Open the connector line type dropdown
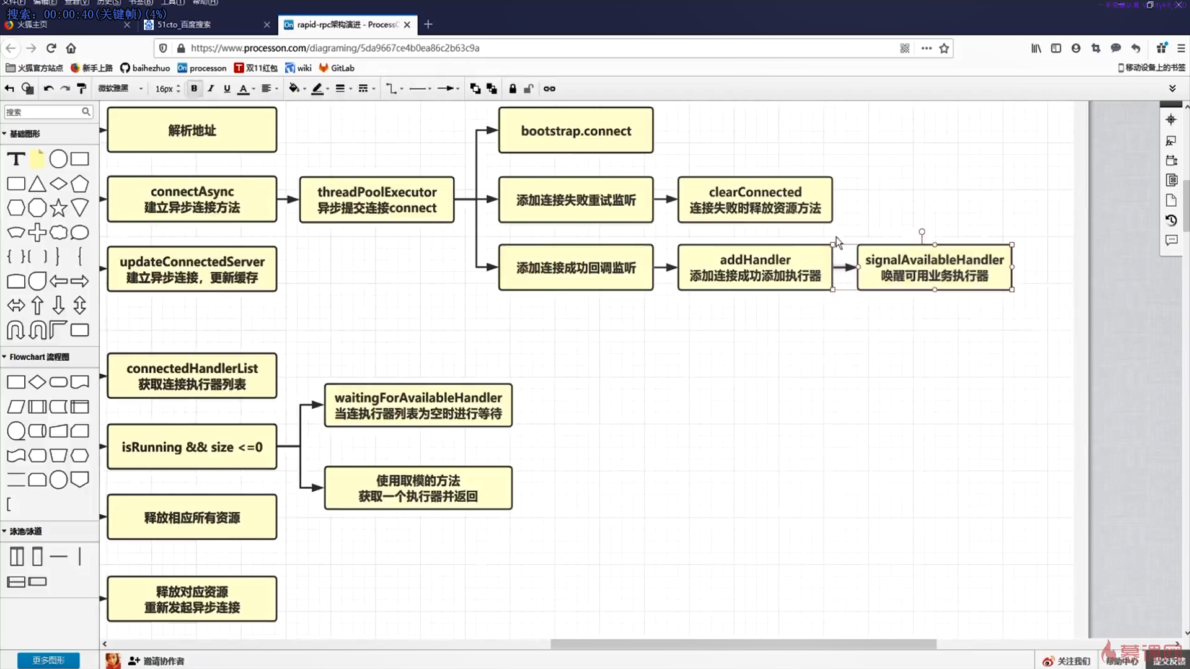 pyautogui.click(x=394, y=89)
